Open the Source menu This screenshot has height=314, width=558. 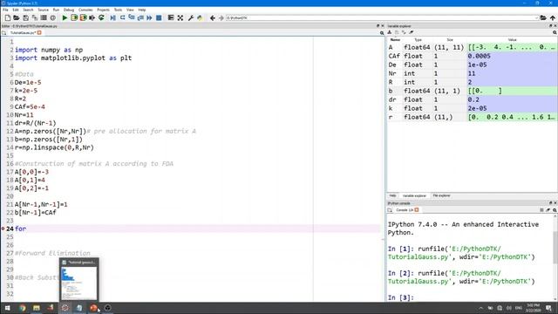tap(43, 10)
